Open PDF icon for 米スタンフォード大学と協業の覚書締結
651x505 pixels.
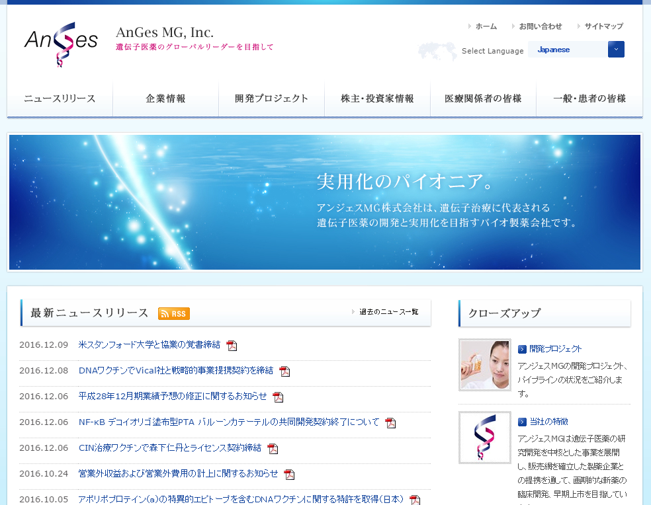tap(232, 345)
